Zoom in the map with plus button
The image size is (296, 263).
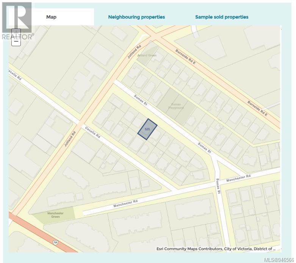(16, 33)
